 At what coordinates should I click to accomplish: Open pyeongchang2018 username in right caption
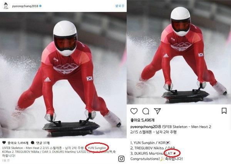click(146, 127)
